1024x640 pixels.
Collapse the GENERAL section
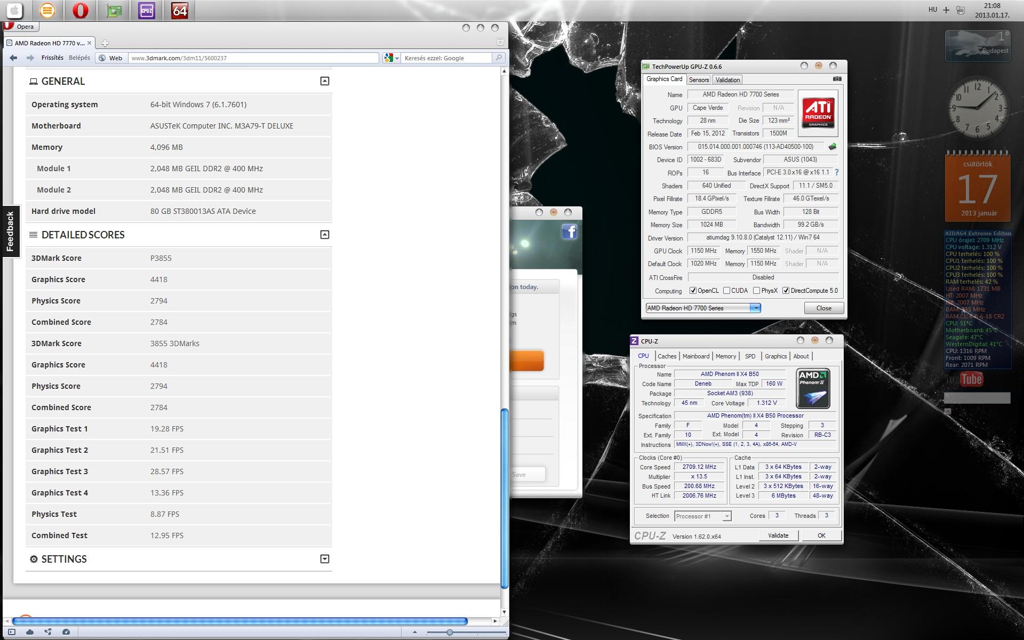pos(324,81)
